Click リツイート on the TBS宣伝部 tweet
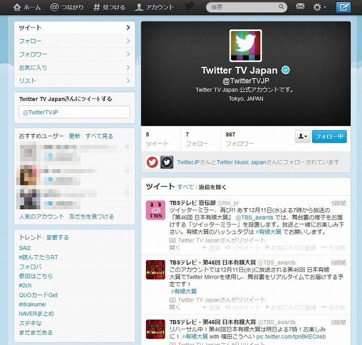 coord(243,248)
